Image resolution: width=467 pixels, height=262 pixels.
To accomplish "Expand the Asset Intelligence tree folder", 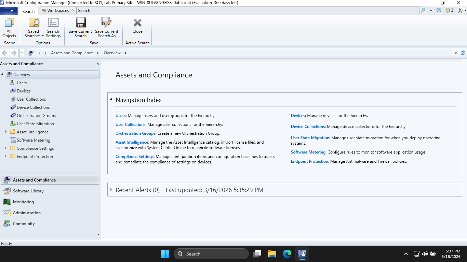I will tap(6, 132).
